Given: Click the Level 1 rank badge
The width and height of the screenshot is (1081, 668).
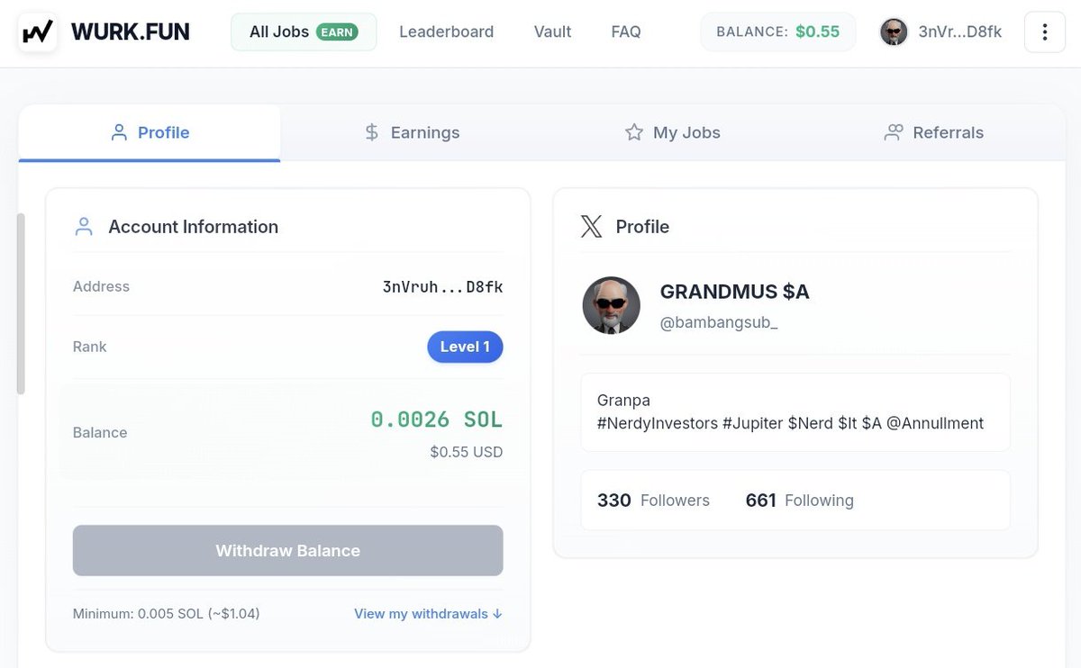Looking at the screenshot, I should coord(465,347).
